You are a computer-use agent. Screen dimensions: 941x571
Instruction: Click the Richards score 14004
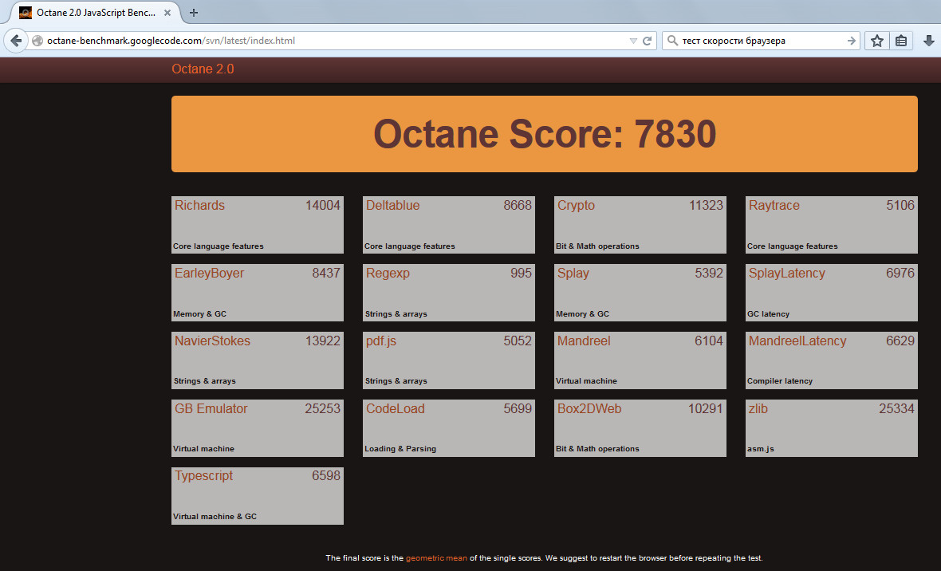pos(323,205)
